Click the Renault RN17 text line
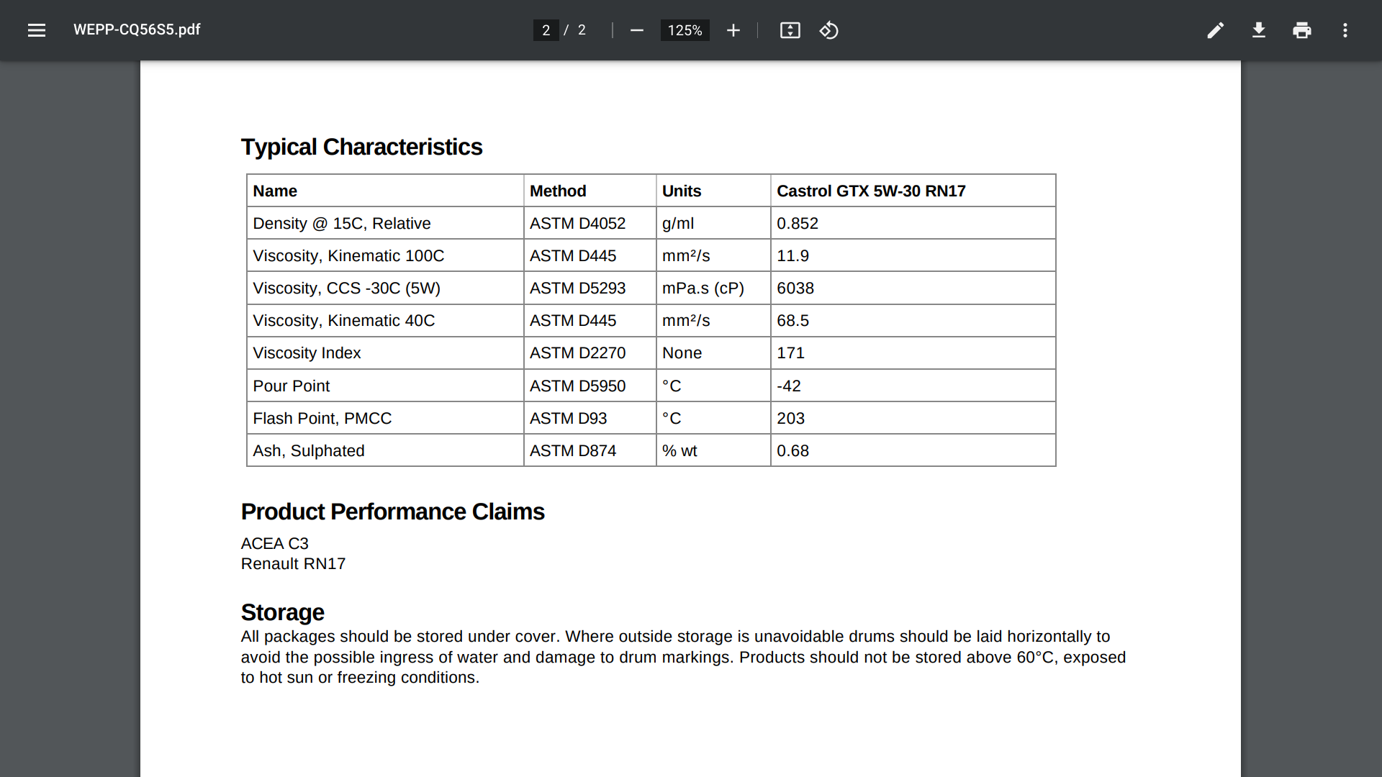The width and height of the screenshot is (1382, 777). pyautogui.click(x=293, y=563)
